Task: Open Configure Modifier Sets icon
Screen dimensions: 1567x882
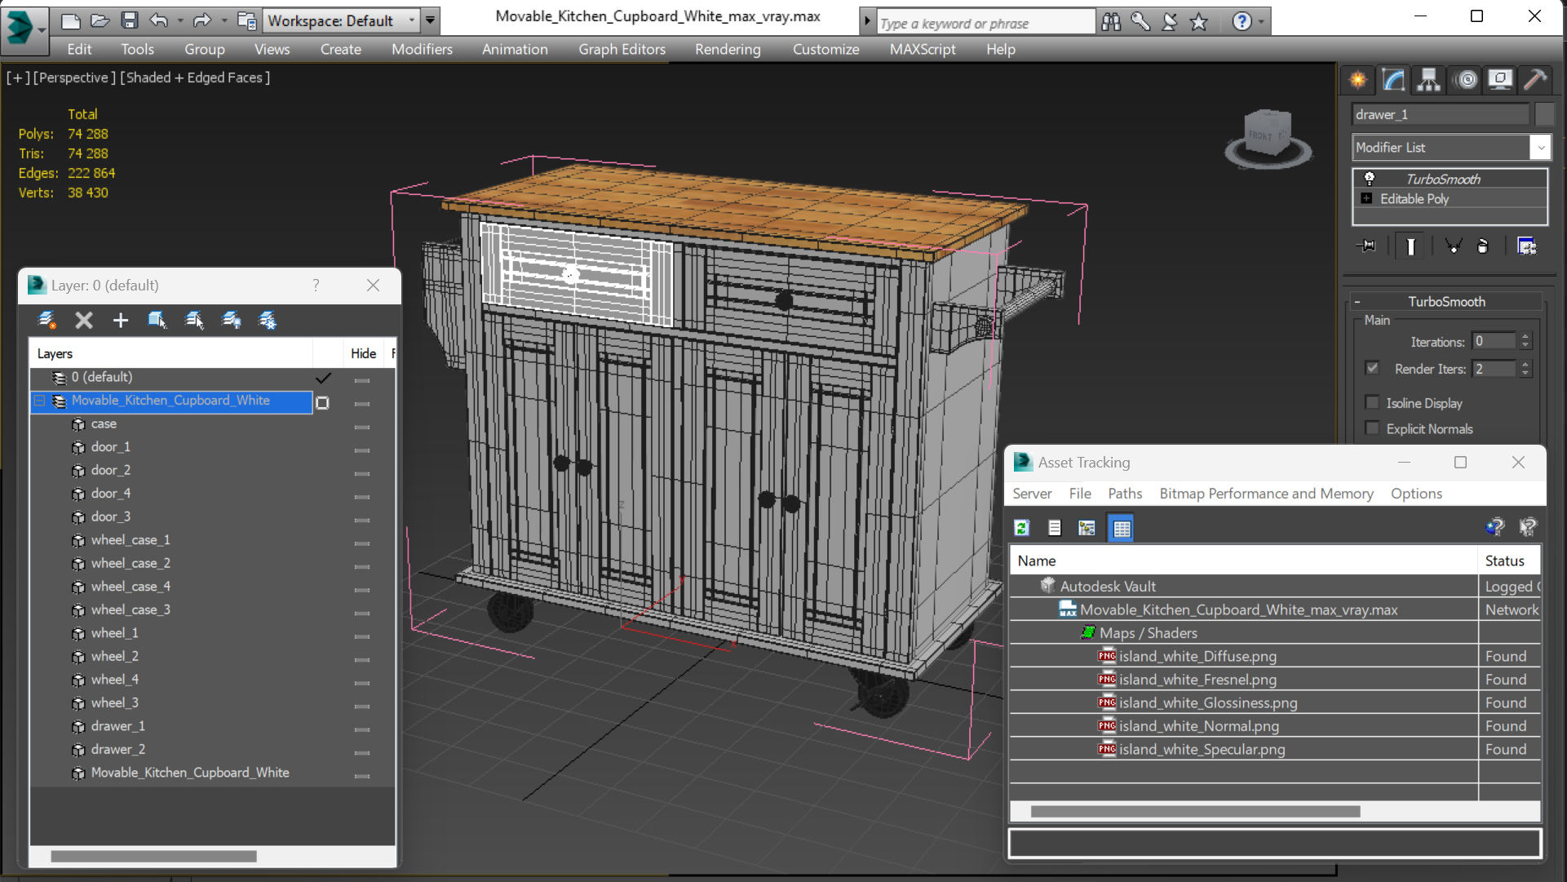Action: 1526,246
